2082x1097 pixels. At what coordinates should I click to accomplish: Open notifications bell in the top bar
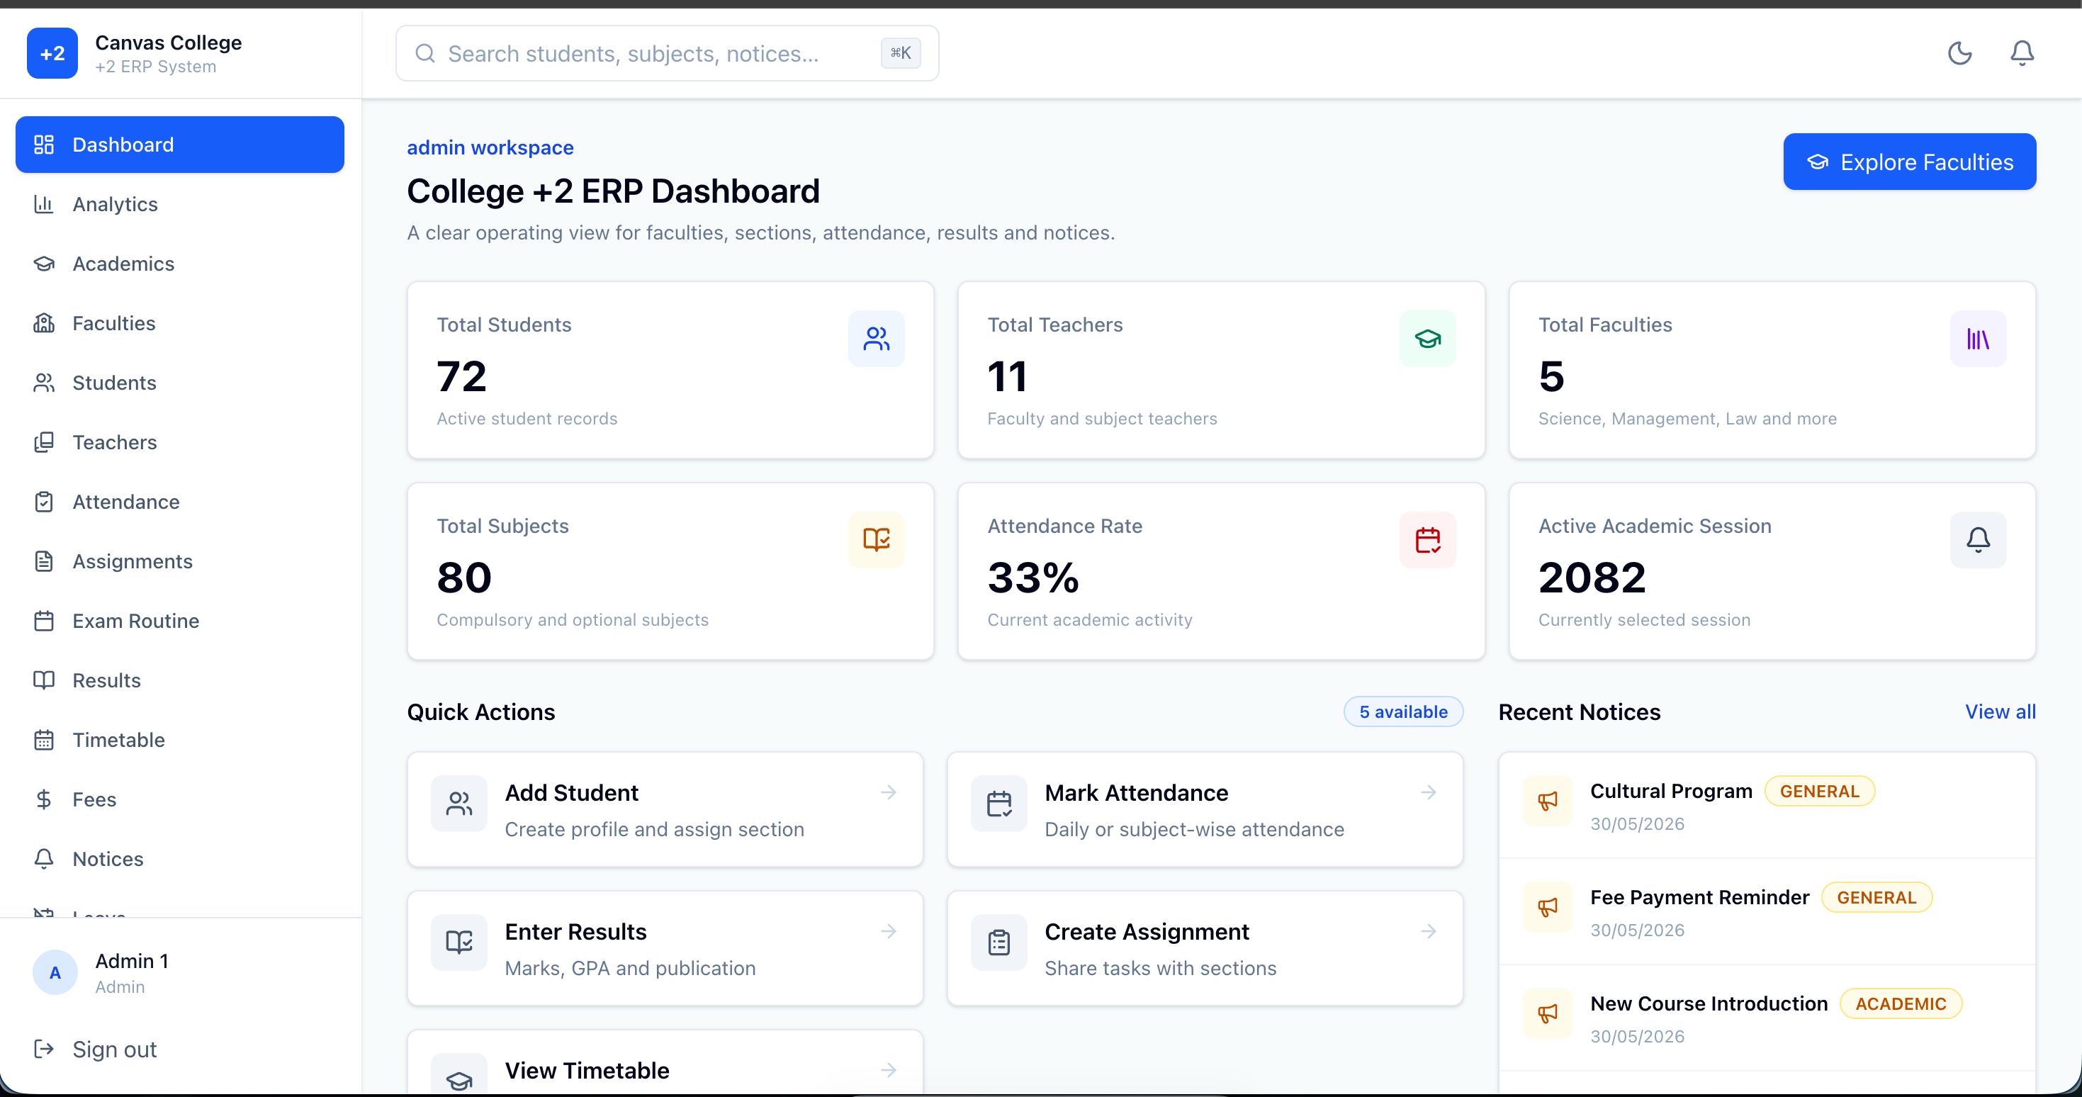click(2021, 53)
